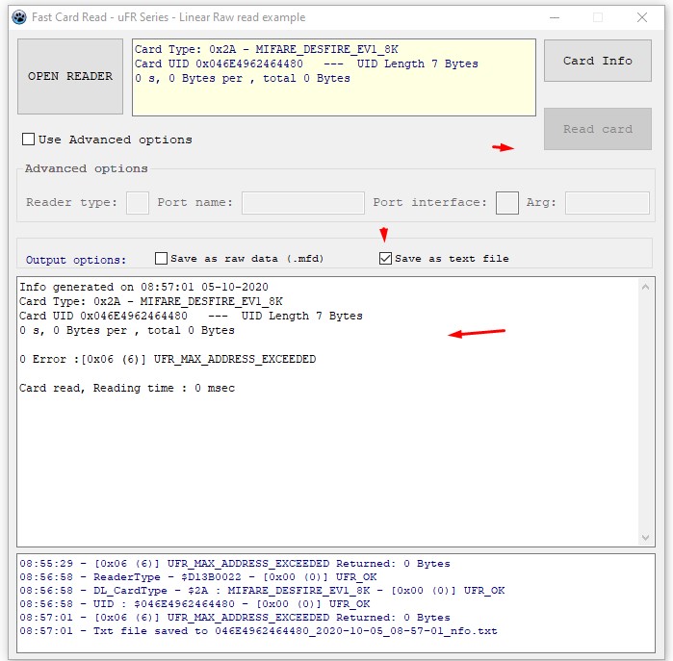Minimize the Fast Card Read window
The width and height of the screenshot is (673, 661).
click(x=555, y=17)
